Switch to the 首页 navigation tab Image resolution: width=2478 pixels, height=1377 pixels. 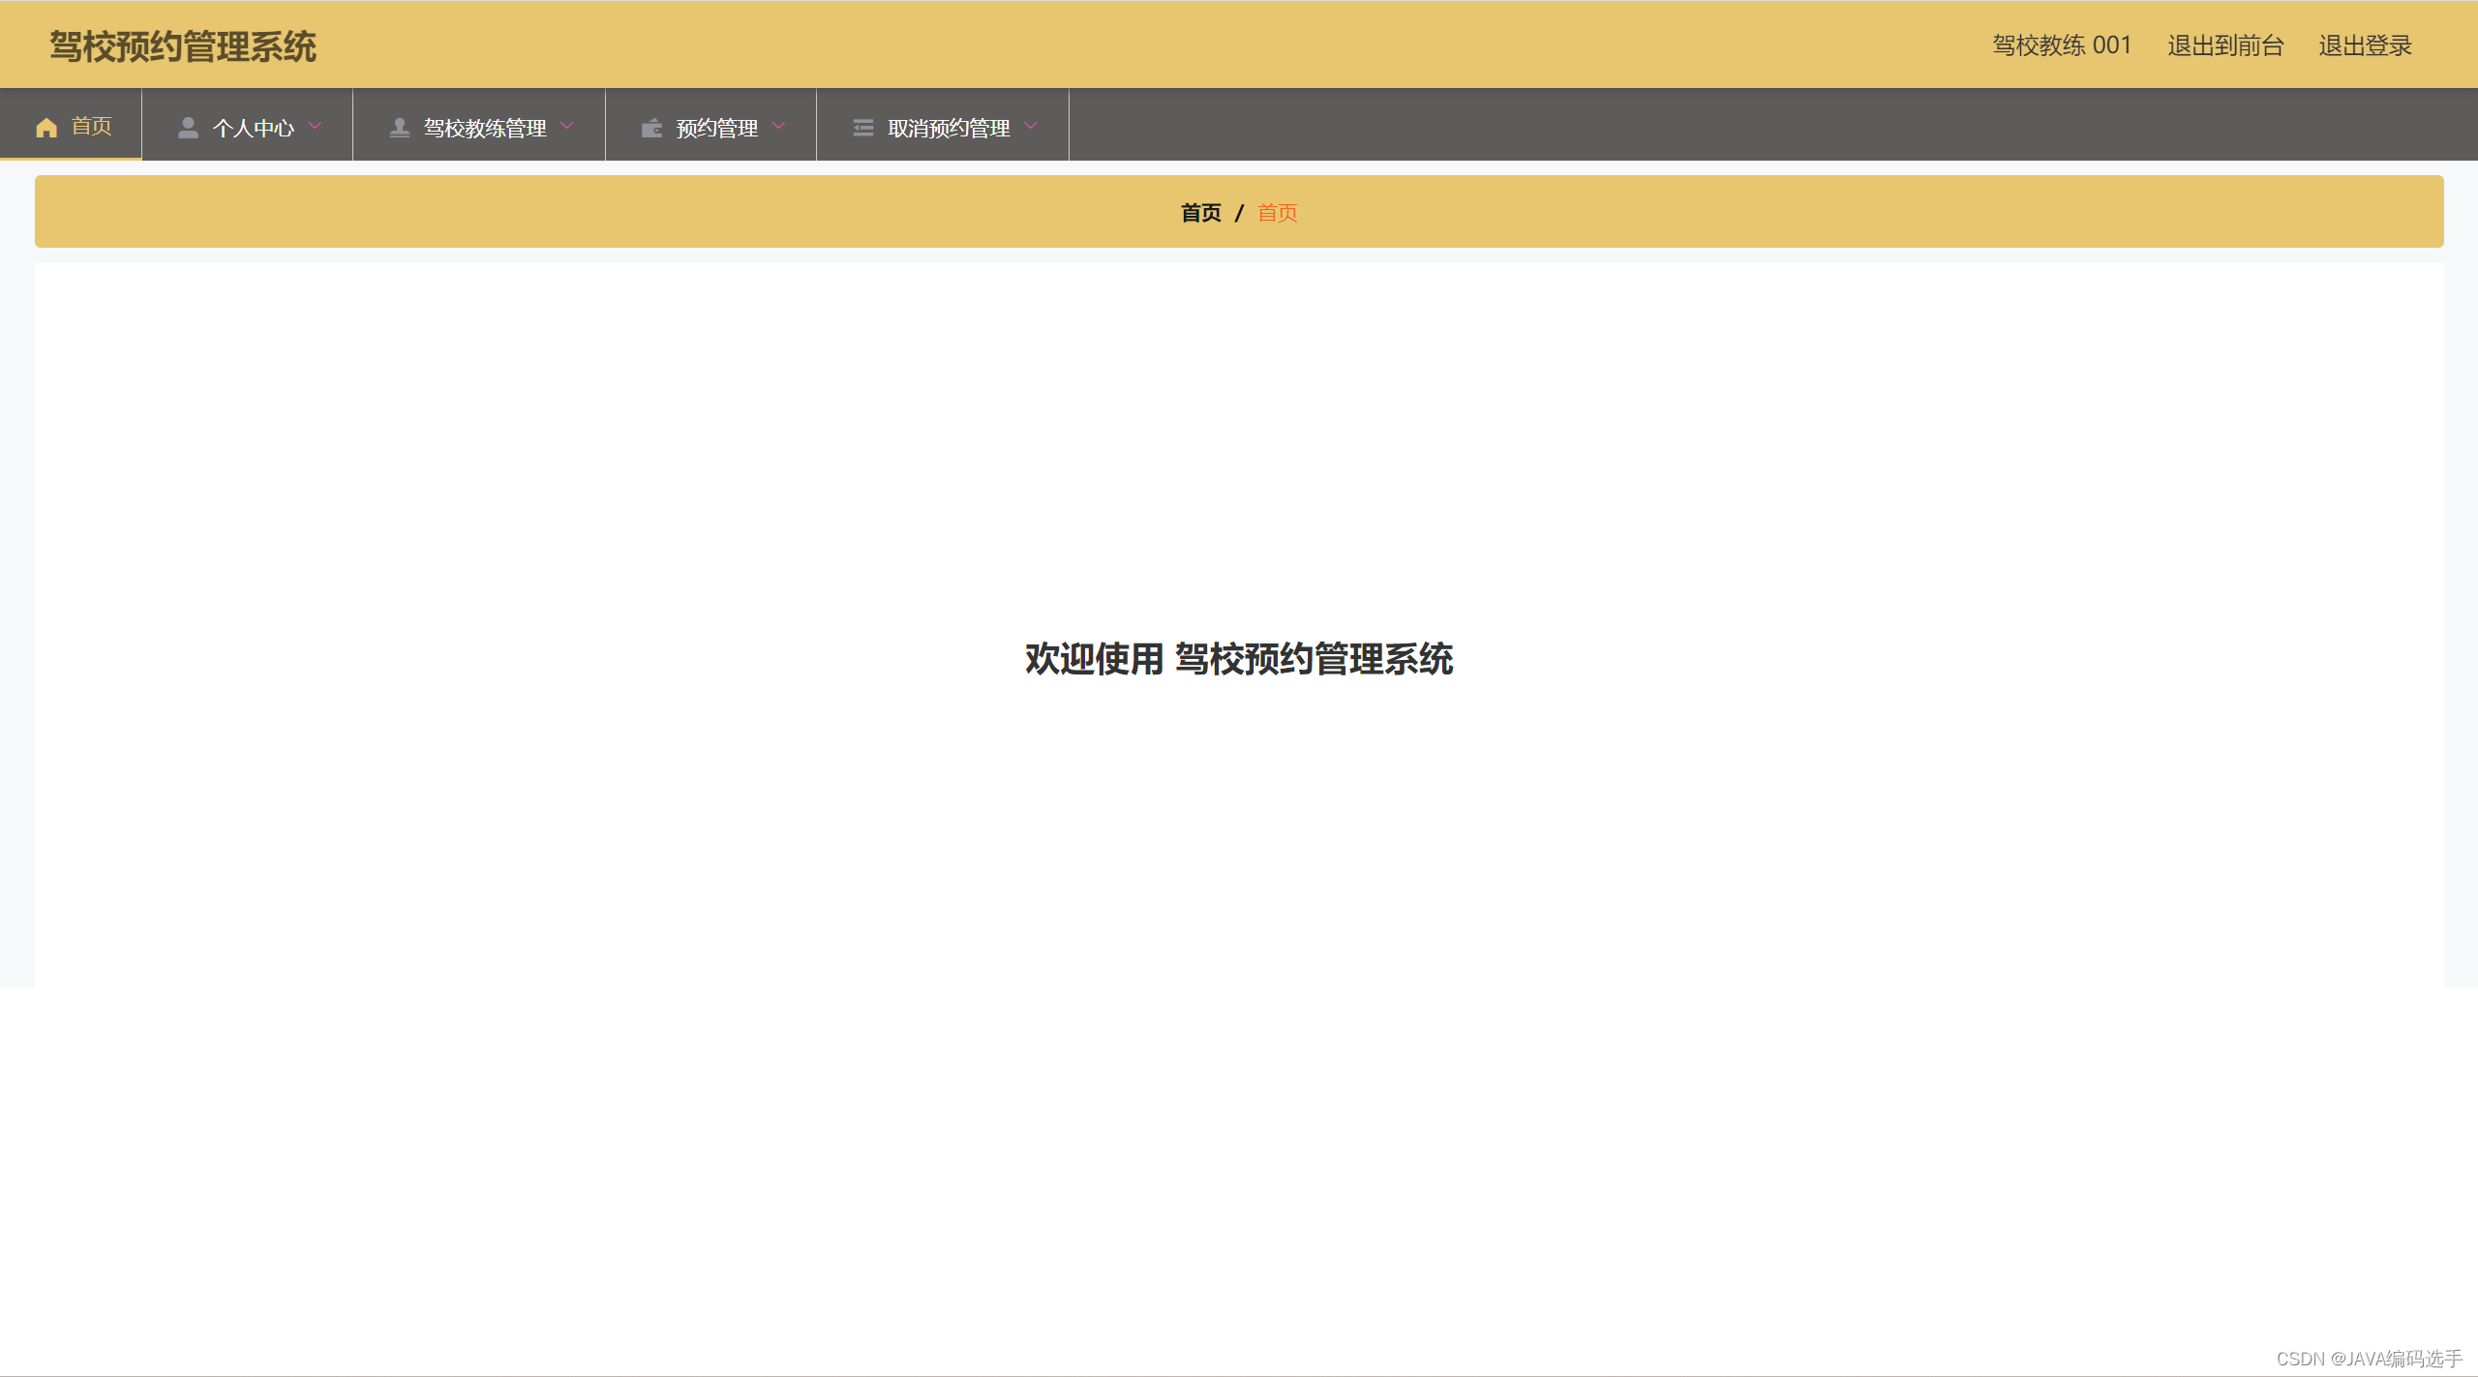tap(91, 126)
